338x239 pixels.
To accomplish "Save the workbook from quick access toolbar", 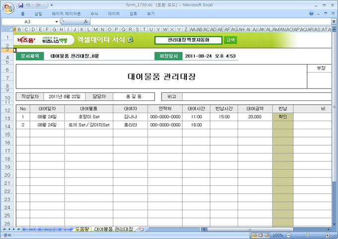I will pos(21,4).
